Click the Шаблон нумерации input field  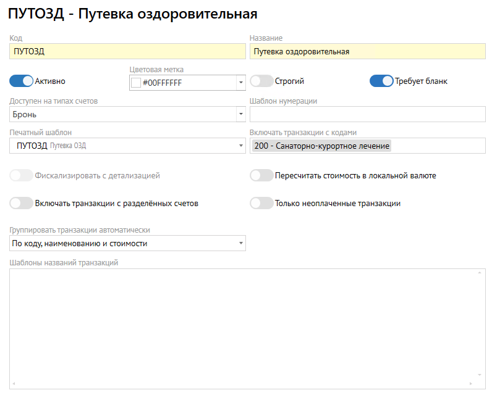tap(367, 114)
